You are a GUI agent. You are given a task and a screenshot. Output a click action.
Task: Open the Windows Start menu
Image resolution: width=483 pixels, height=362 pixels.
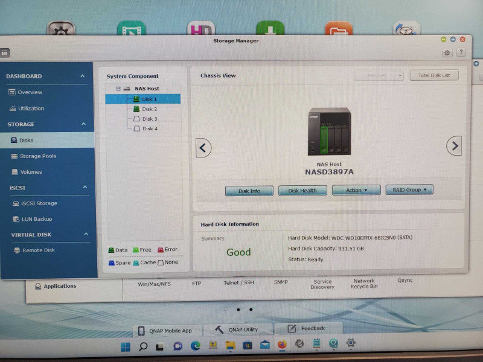point(126,348)
